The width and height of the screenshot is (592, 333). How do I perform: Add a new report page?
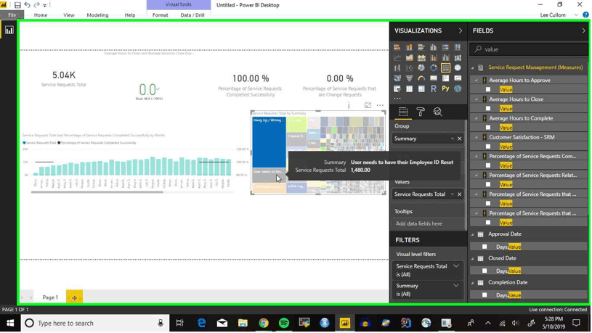click(x=74, y=297)
